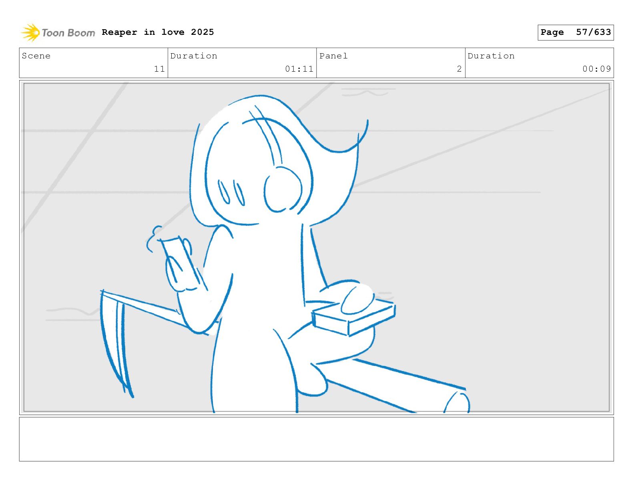Click panel duration value 00:09
Viewport: 634px width, 490px height.
point(597,69)
